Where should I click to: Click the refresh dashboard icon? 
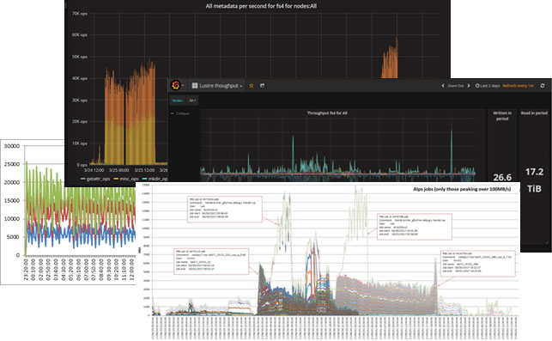pyautogui.click(x=543, y=86)
